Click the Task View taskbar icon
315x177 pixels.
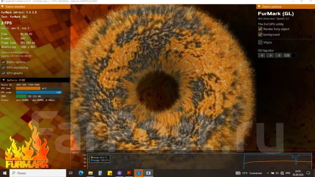pyautogui.click(x=71, y=173)
